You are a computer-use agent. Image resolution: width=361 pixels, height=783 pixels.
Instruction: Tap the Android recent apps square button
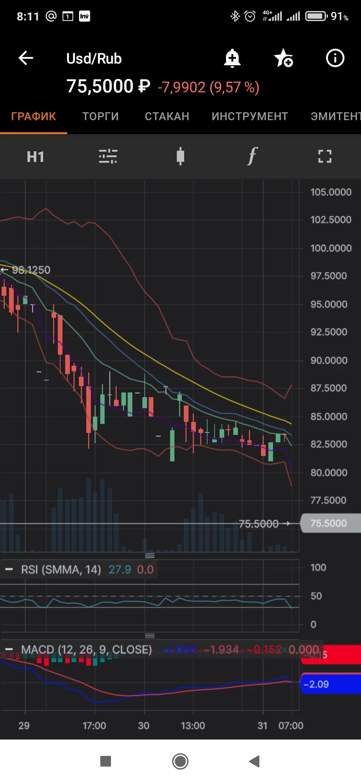click(x=106, y=761)
